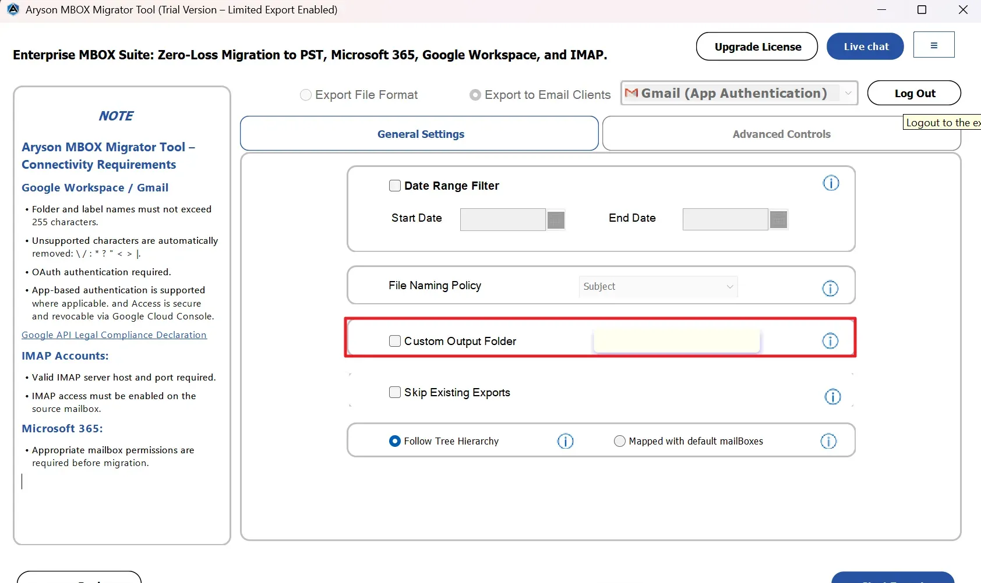Open Custom Output Folder info icon
The height and width of the screenshot is (583, 981).
[x=830, y=341]
